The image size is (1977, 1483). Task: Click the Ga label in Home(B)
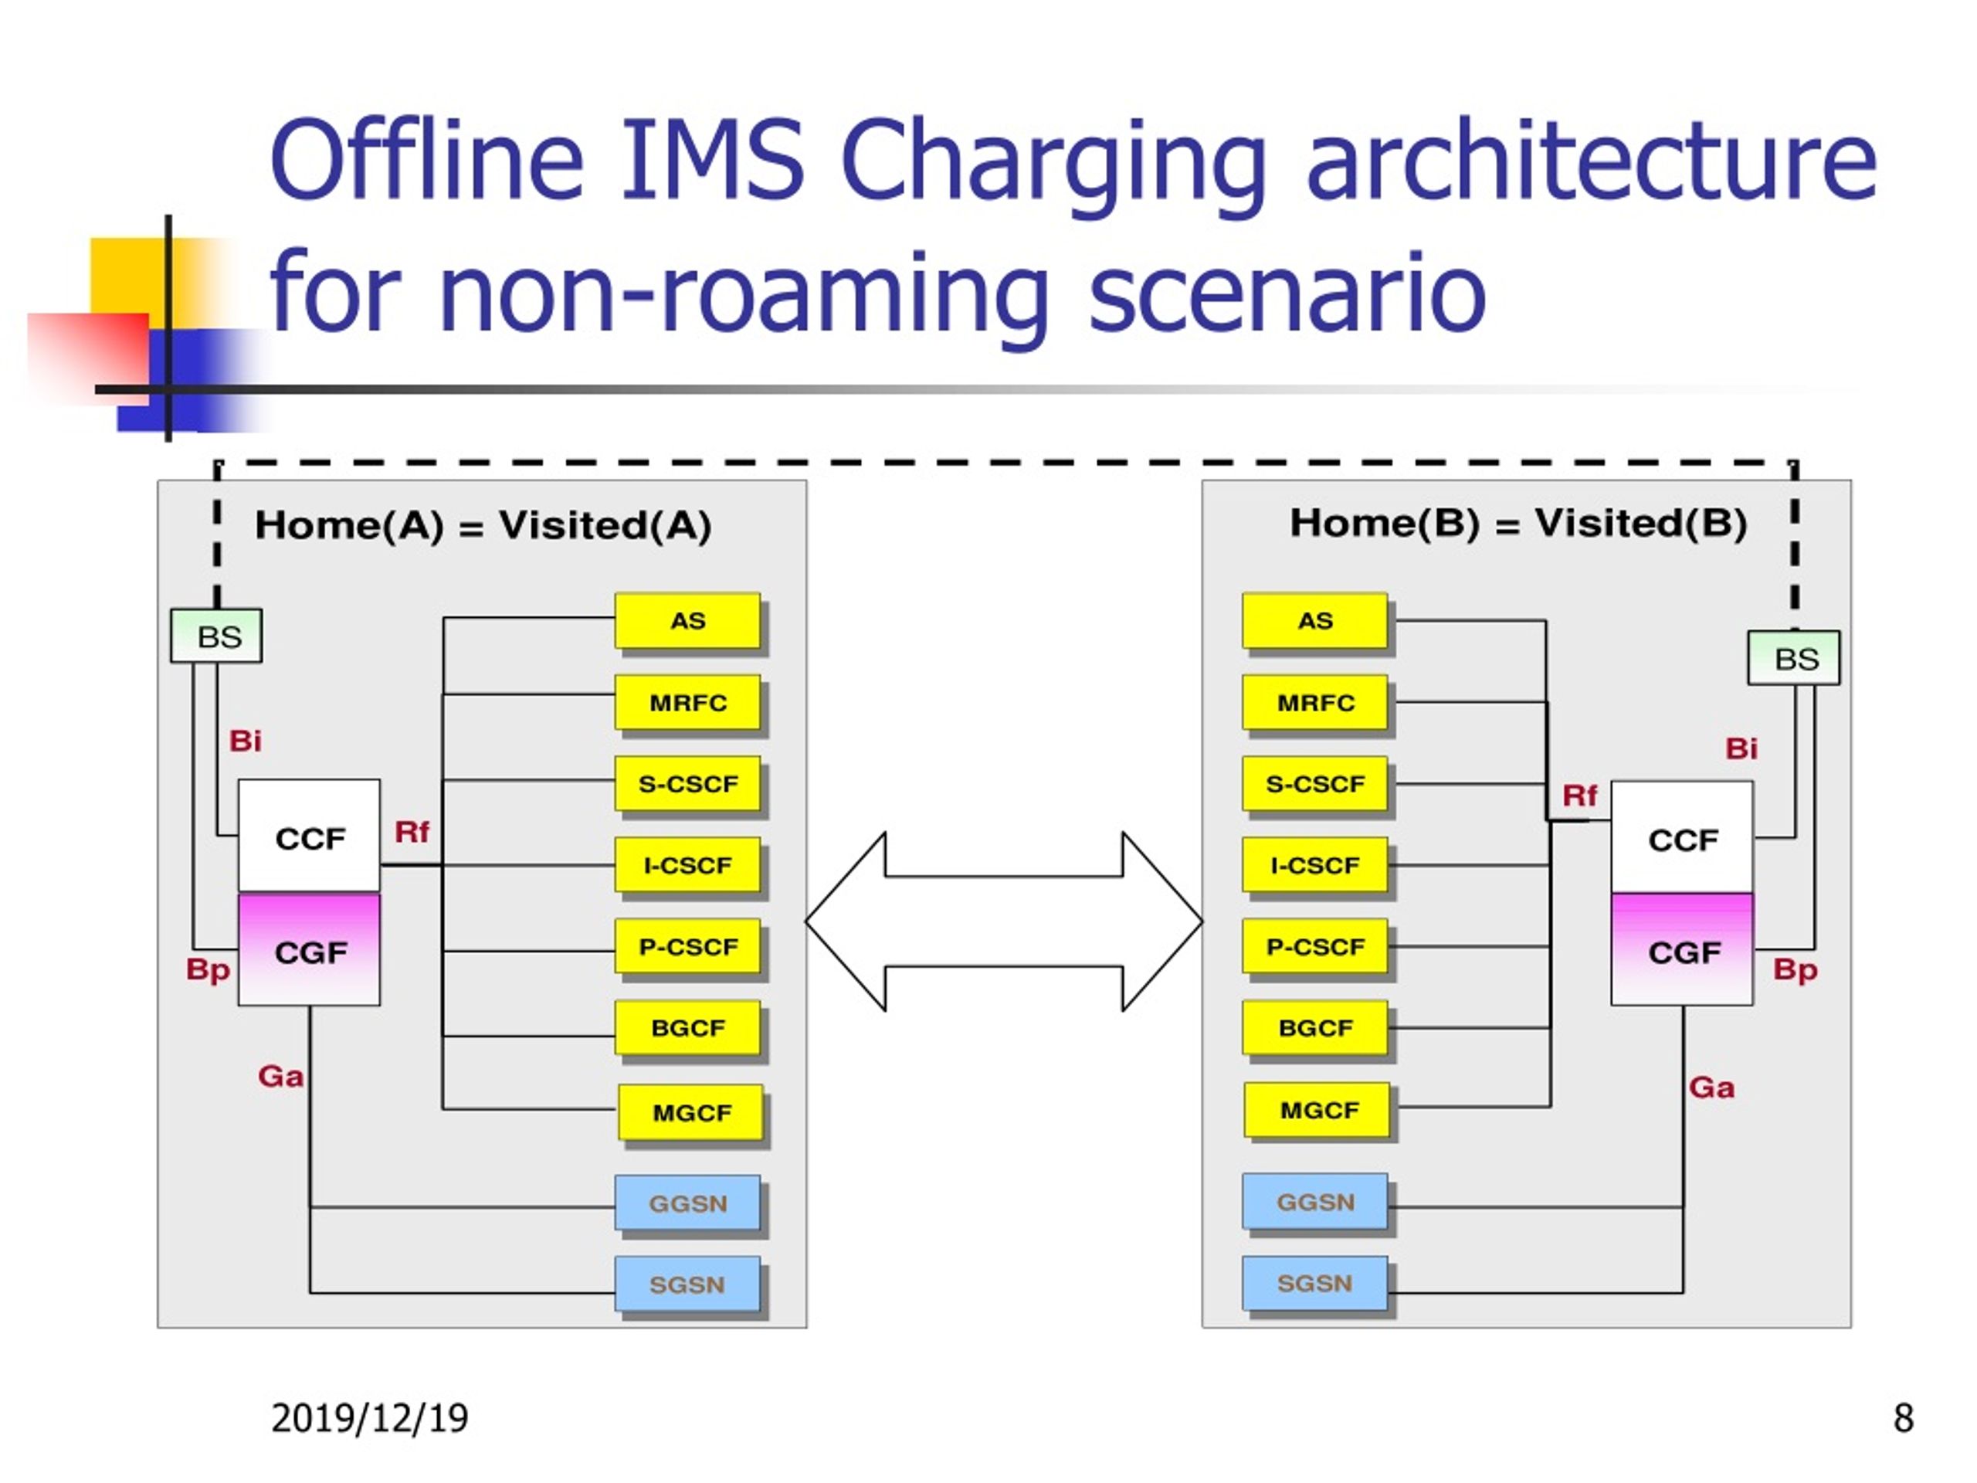(x=1711, y=1087)
